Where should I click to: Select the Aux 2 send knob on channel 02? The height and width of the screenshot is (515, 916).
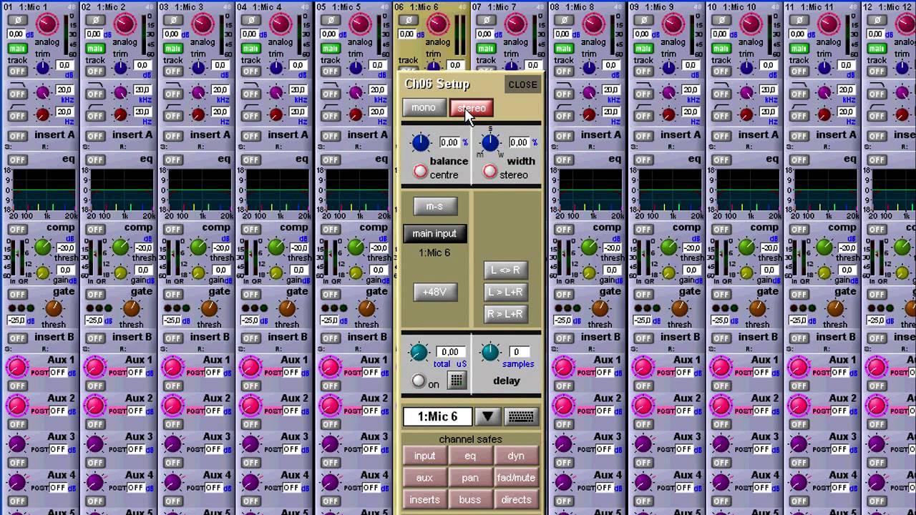(94, 406)
